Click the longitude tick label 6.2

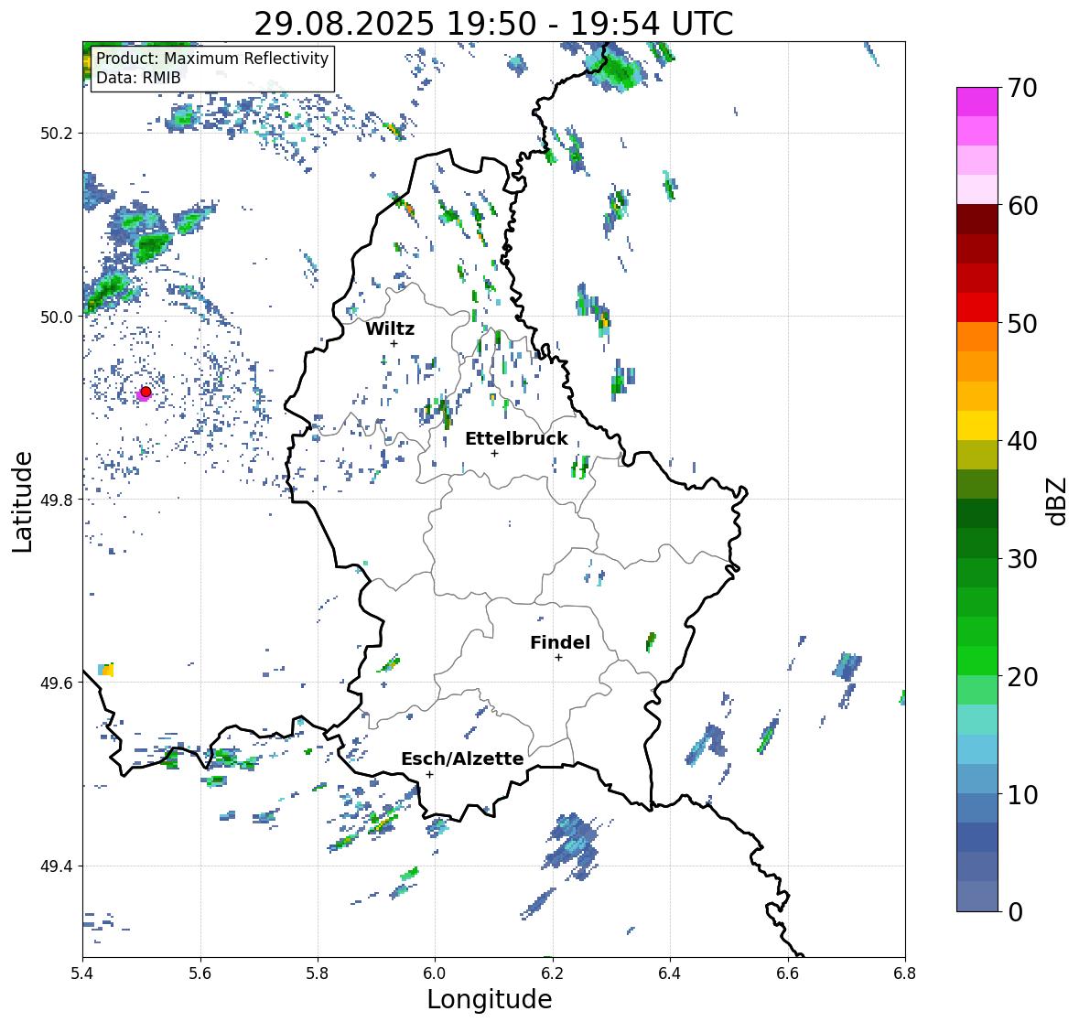[x=553, y=974]
